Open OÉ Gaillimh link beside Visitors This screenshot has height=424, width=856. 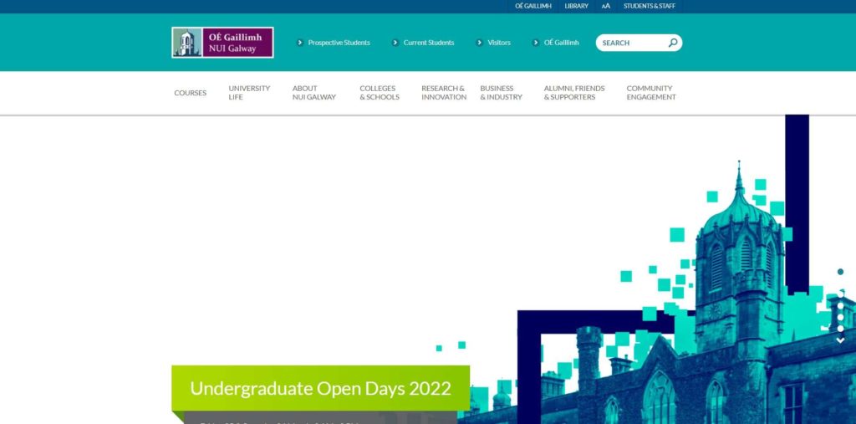click(561, 43)
